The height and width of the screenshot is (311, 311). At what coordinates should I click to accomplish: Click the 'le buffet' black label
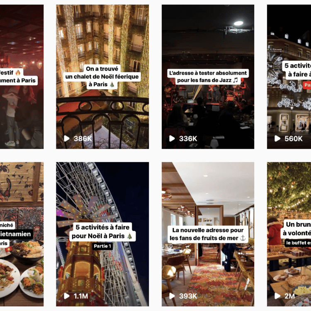[x=297, y=243]
